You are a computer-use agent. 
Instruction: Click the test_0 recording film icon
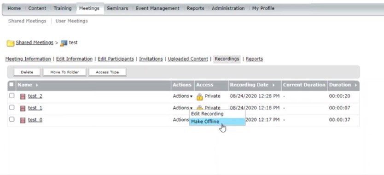pos(23,120)
